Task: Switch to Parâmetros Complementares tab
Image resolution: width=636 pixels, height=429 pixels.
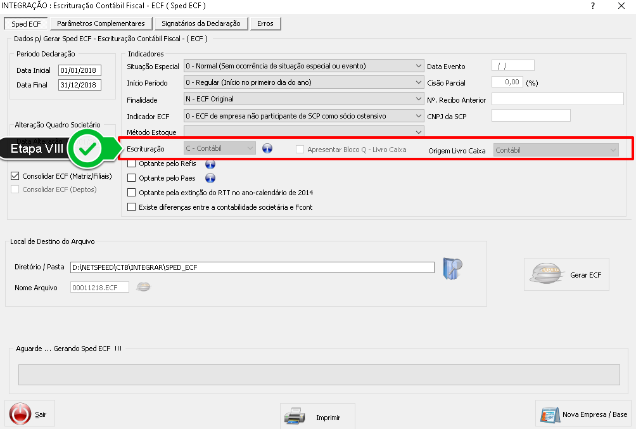Action: 101,23
